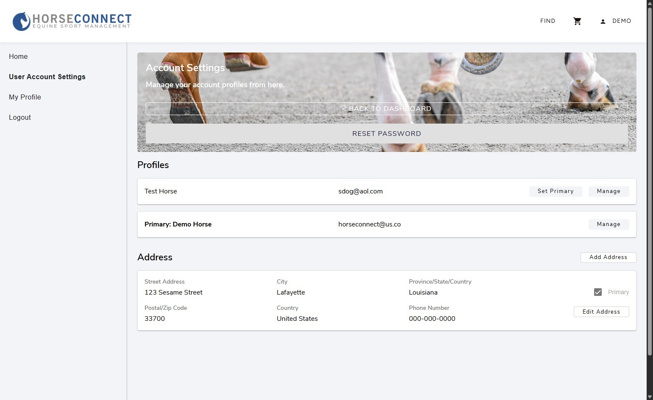653x400 pixels.
Task: Edit the 123 Sesame Street address
Action: click(601, 312)
